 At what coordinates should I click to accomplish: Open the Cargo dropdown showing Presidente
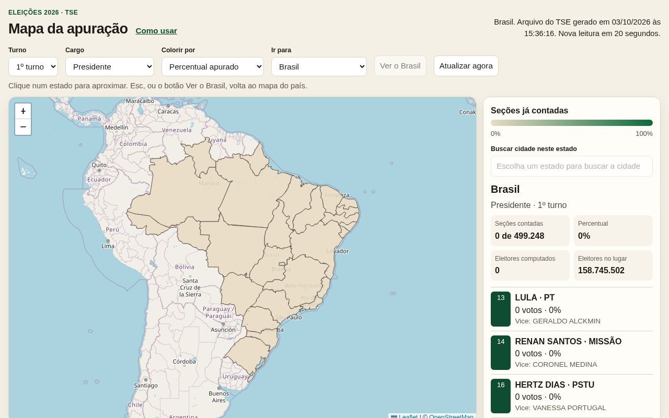coord(110,66)
